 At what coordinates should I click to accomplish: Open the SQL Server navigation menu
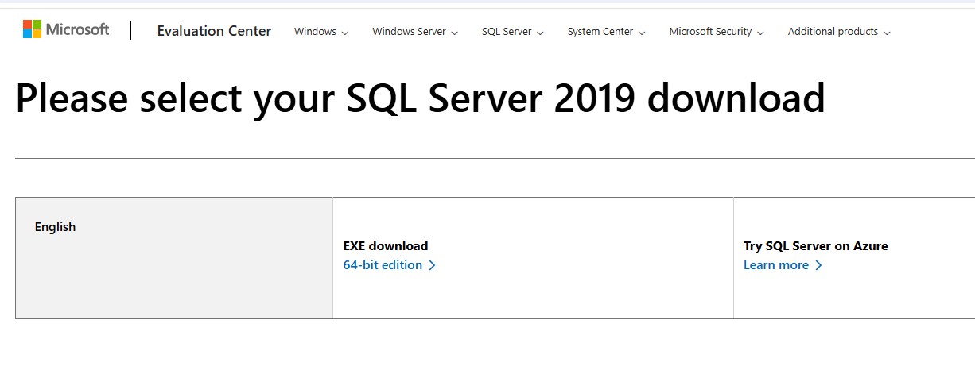tap(513, 32)
